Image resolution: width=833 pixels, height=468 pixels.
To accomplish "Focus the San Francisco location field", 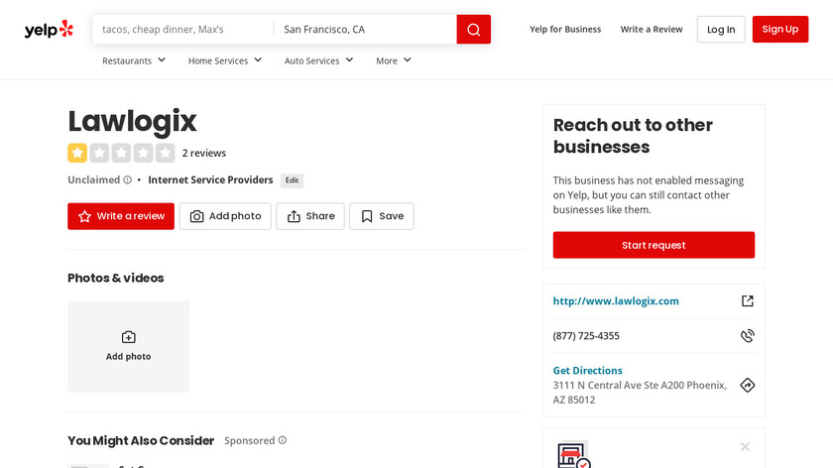I will tap(366, 29).
